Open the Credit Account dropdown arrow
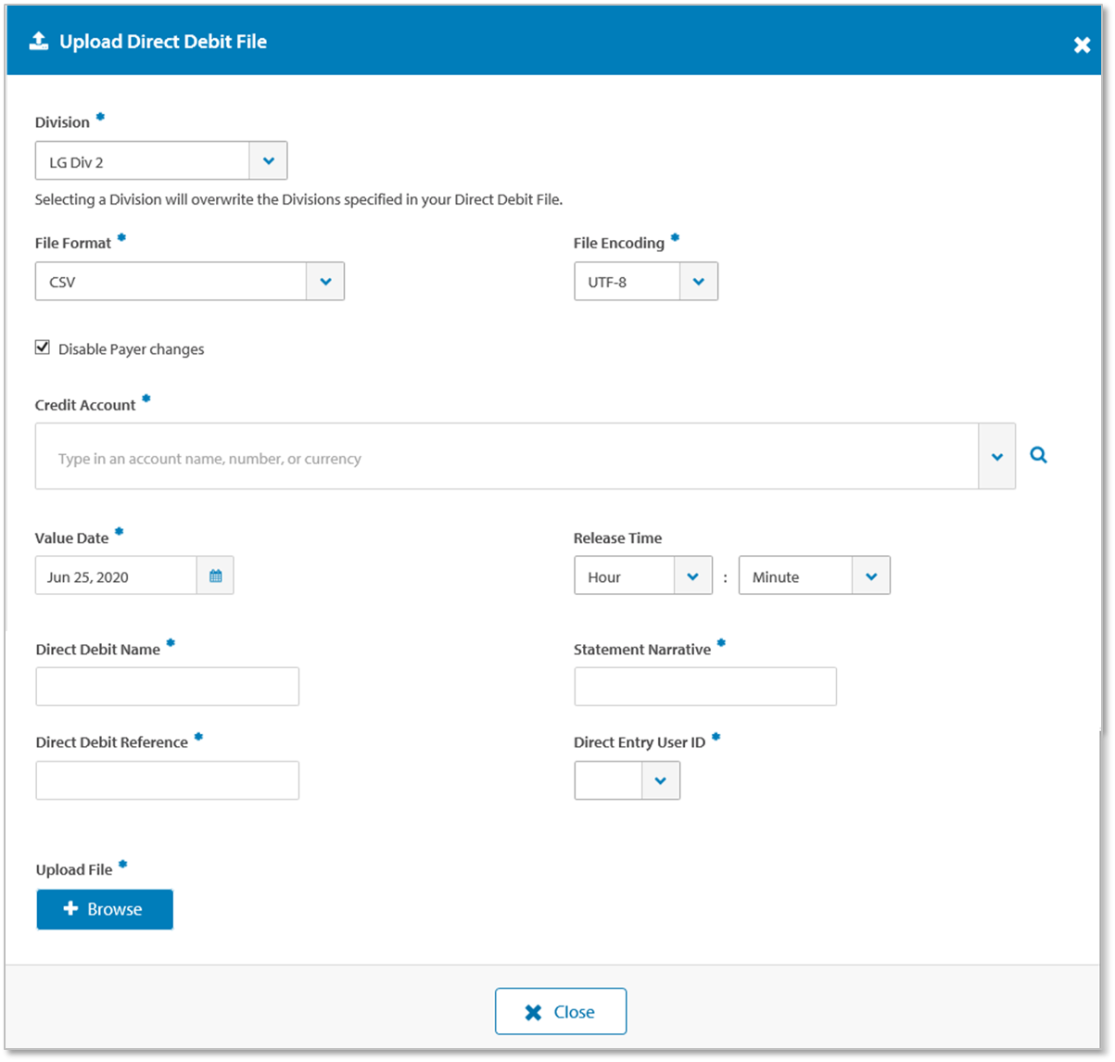The image size is (1115, 1062). (x=996, y=457)
